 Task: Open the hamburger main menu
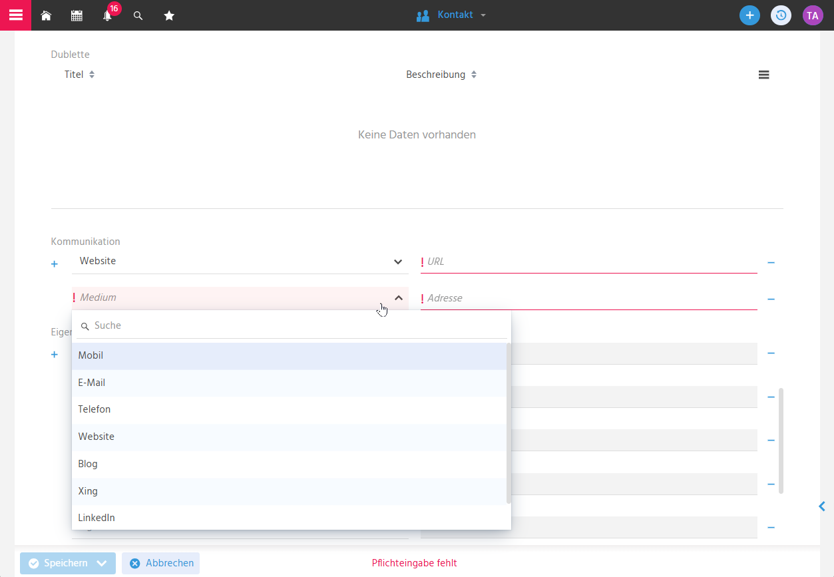point(15,15)
